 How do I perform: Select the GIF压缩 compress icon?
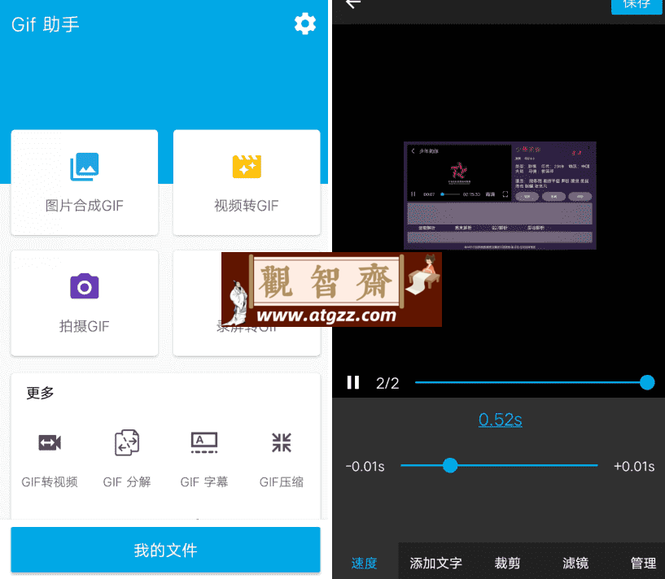click(x=282, y=442)
